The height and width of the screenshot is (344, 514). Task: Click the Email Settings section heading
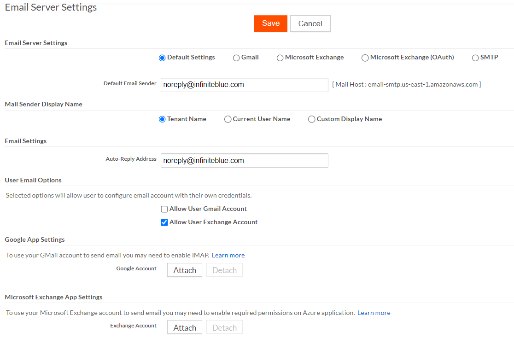26,141
